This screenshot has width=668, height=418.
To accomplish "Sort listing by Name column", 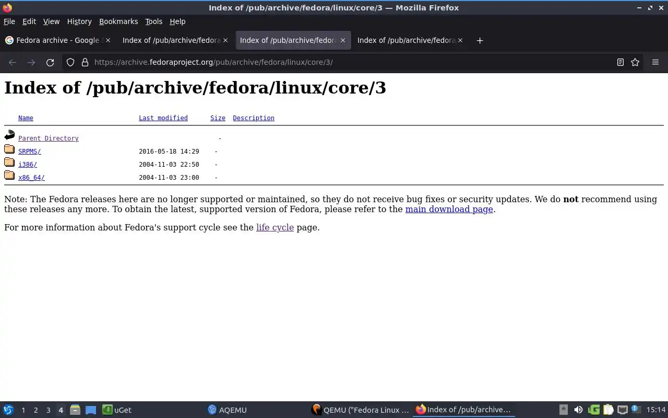I will [x=26, y=118].
